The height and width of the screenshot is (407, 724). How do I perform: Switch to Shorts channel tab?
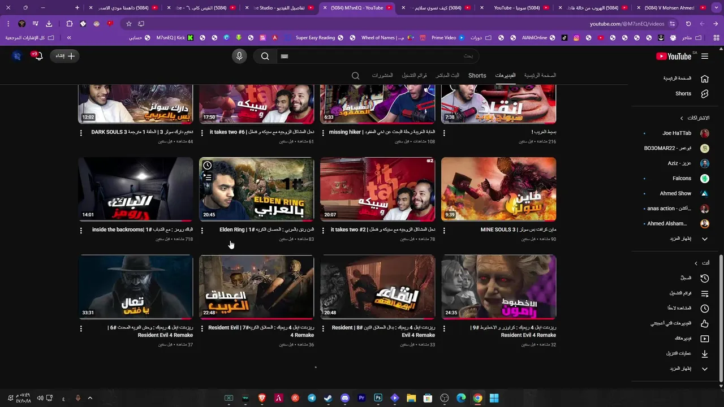pos(477,75)
